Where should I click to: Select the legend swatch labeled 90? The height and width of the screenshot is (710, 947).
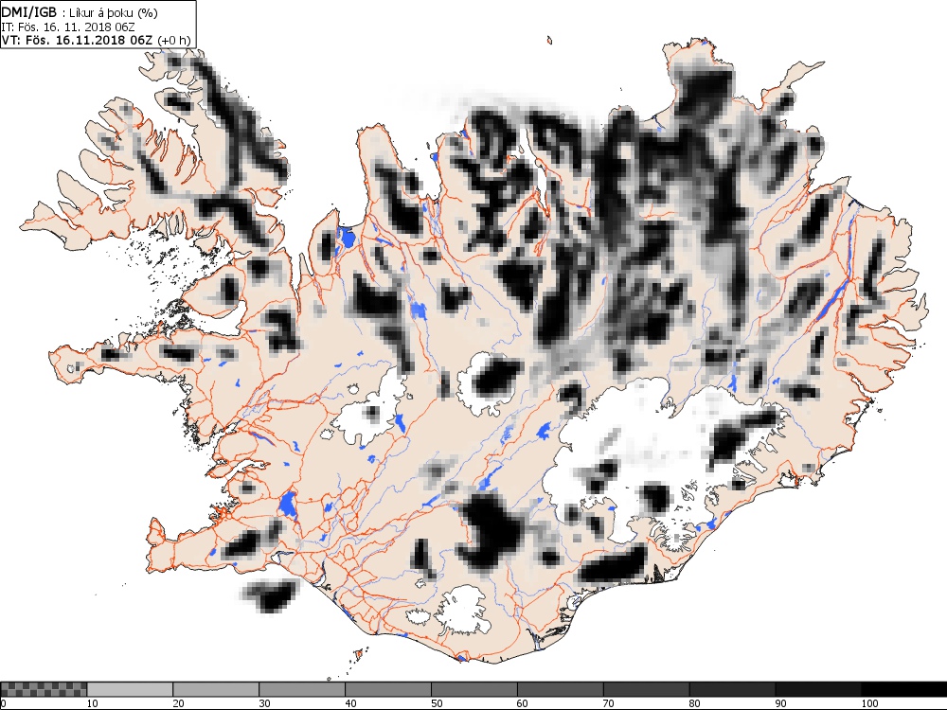[x=818, y=689]
